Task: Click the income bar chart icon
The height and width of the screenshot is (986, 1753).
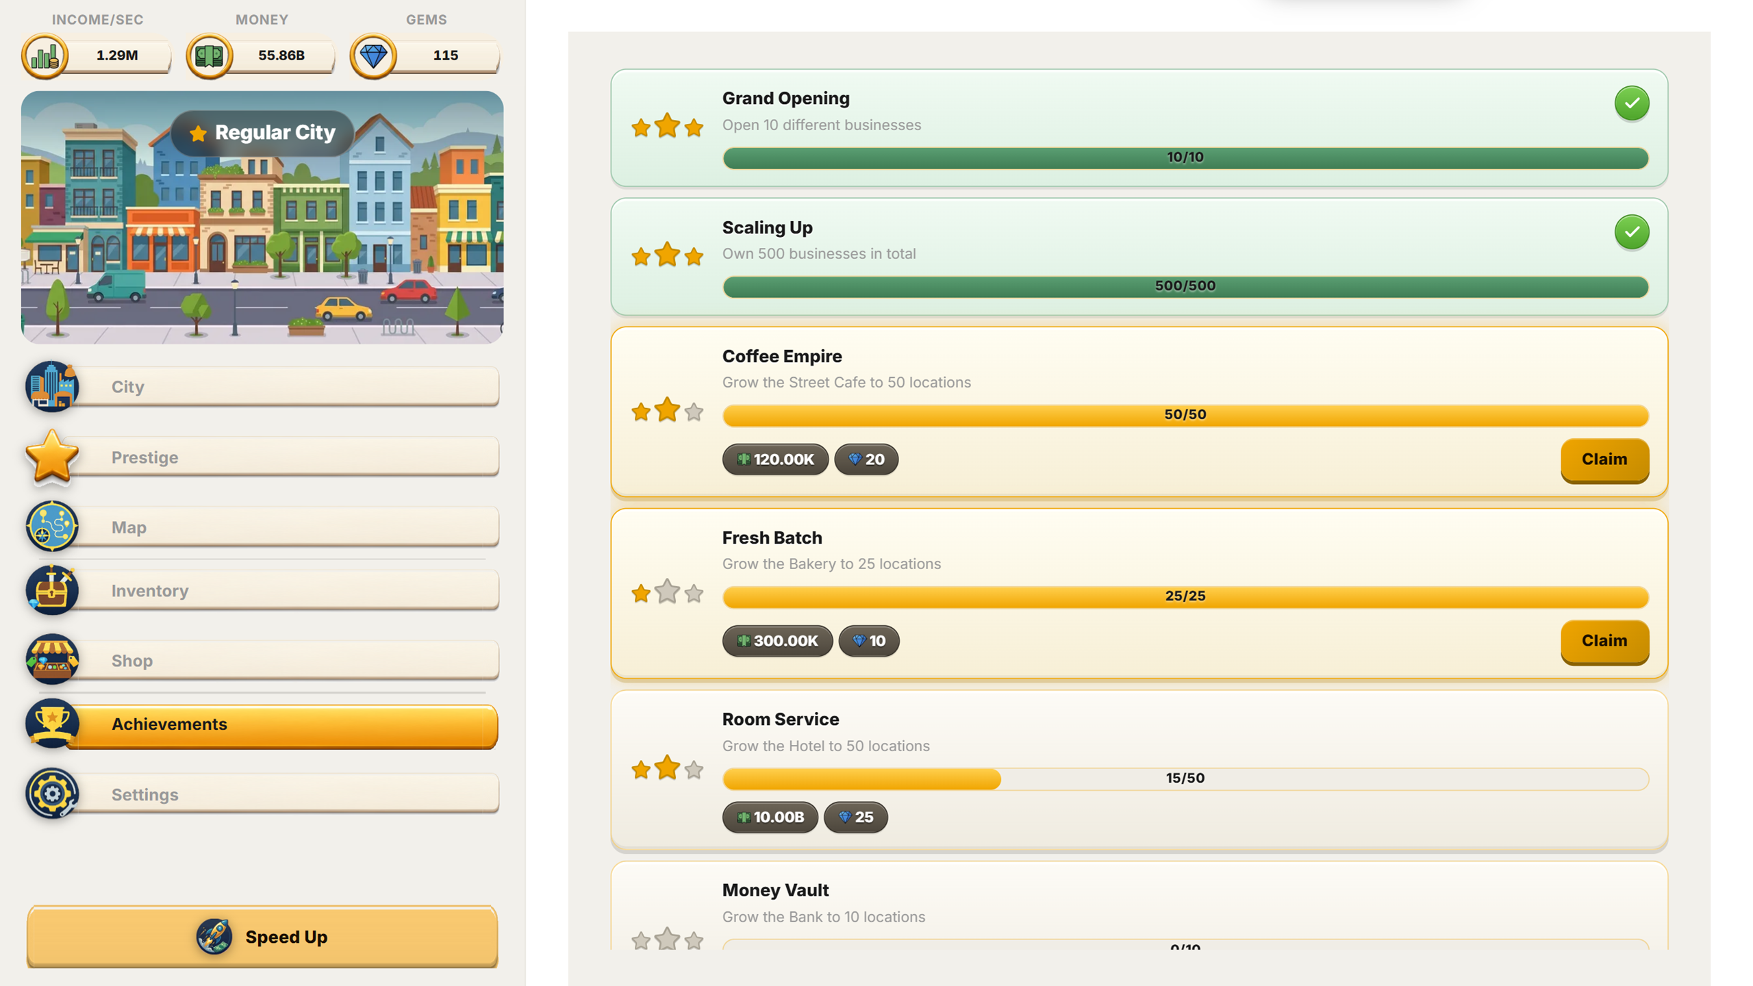Action: [x=45, y=55]
